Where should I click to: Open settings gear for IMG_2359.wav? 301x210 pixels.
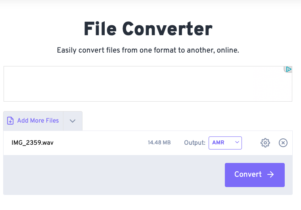(265, 143)
